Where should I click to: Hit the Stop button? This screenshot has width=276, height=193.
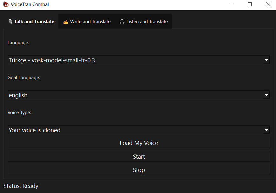click(x=139, y=170)
